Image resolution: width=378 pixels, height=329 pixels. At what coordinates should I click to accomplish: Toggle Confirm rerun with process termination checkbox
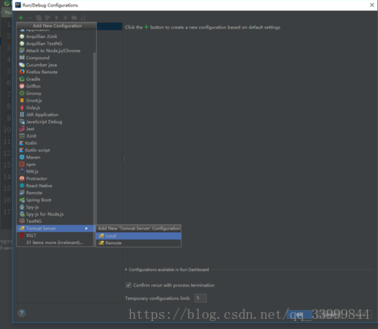click(129, 285)
